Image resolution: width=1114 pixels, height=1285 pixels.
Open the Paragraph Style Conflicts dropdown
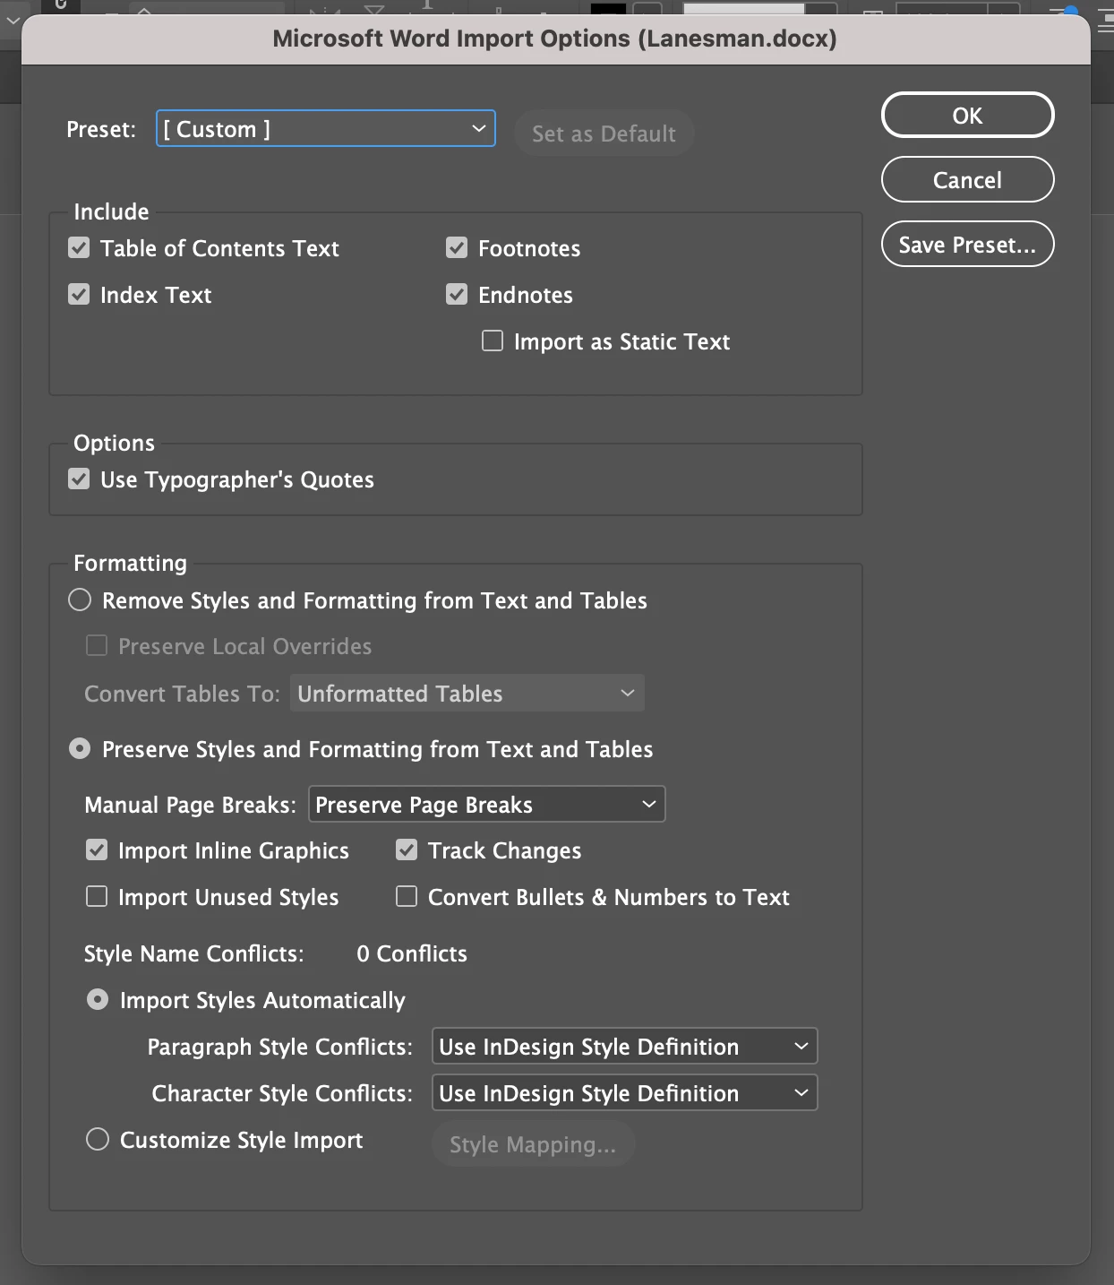[625, 1046]
